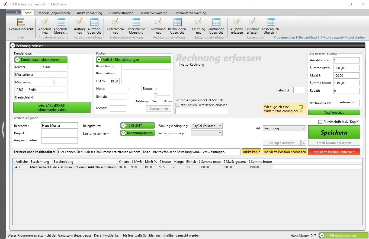Viewport: 369px width, 239px height.
Task: Check the Durchschrift inkl. "Kopie" box
Action: [320, 122]
